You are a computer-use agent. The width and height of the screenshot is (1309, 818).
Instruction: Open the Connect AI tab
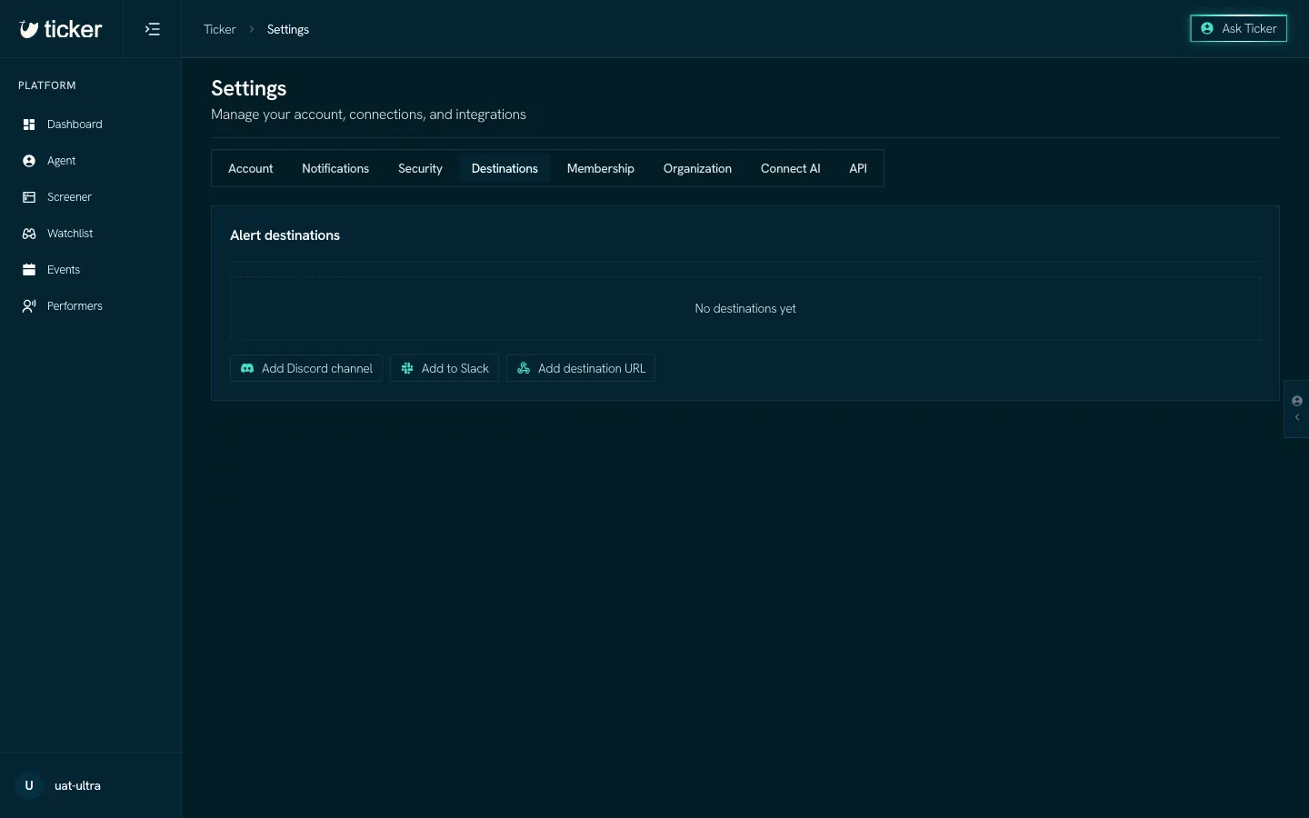pyautogui.click(x=791, y=168)
